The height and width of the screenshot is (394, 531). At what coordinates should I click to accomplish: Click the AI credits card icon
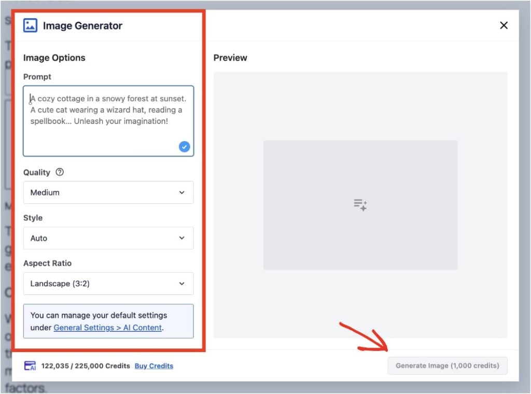[x=30, y=366]
